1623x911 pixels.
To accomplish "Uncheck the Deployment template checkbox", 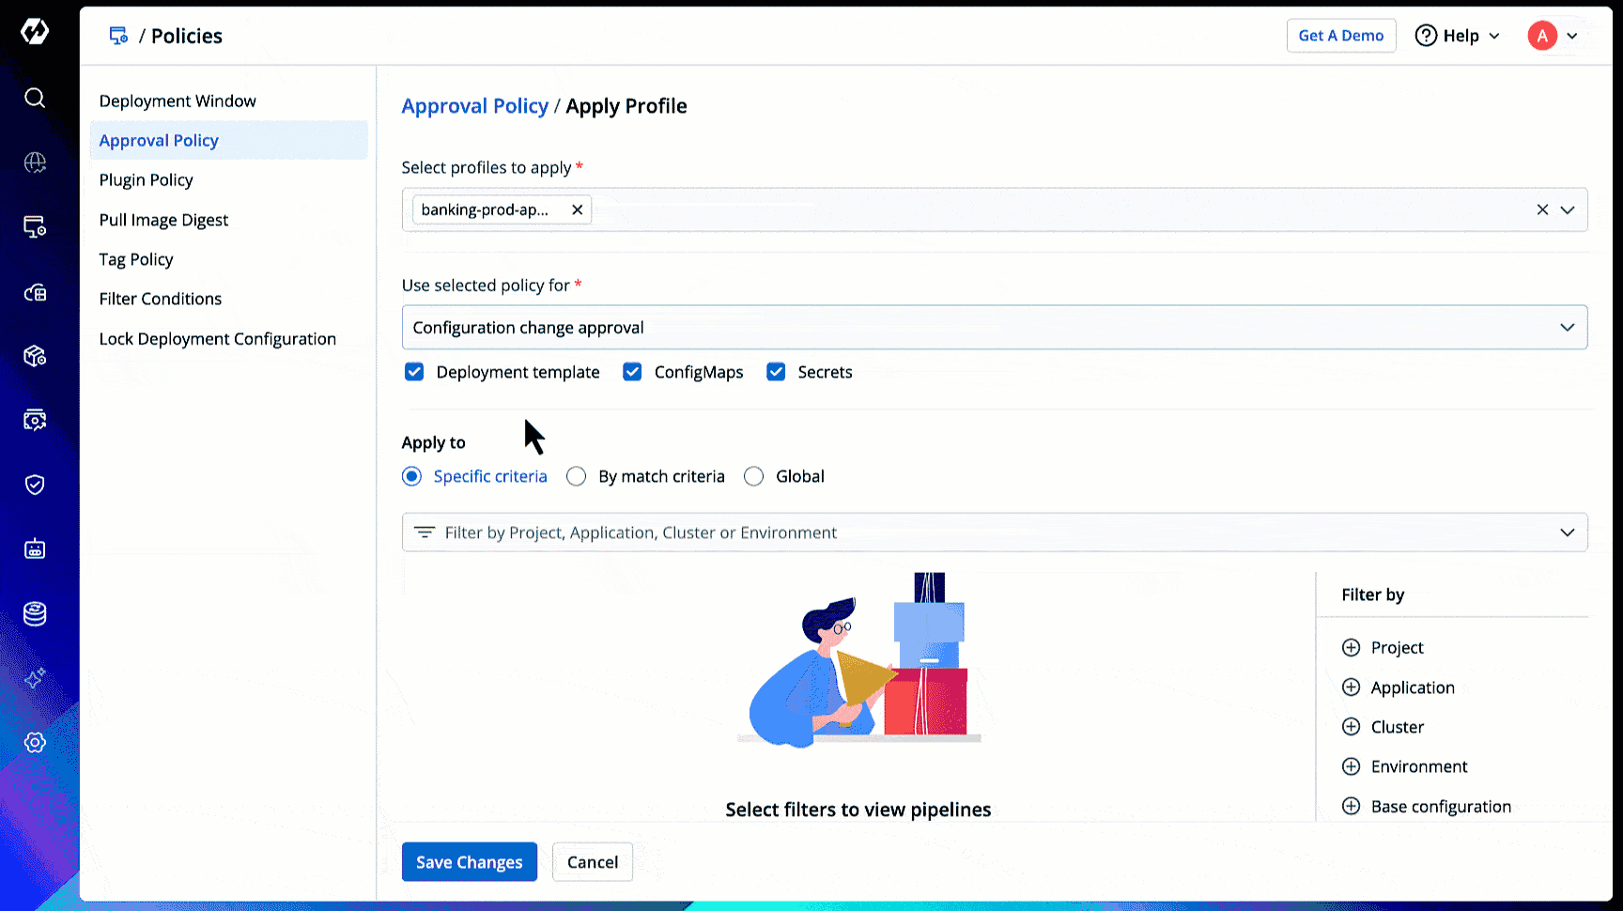I will point(414,372).
